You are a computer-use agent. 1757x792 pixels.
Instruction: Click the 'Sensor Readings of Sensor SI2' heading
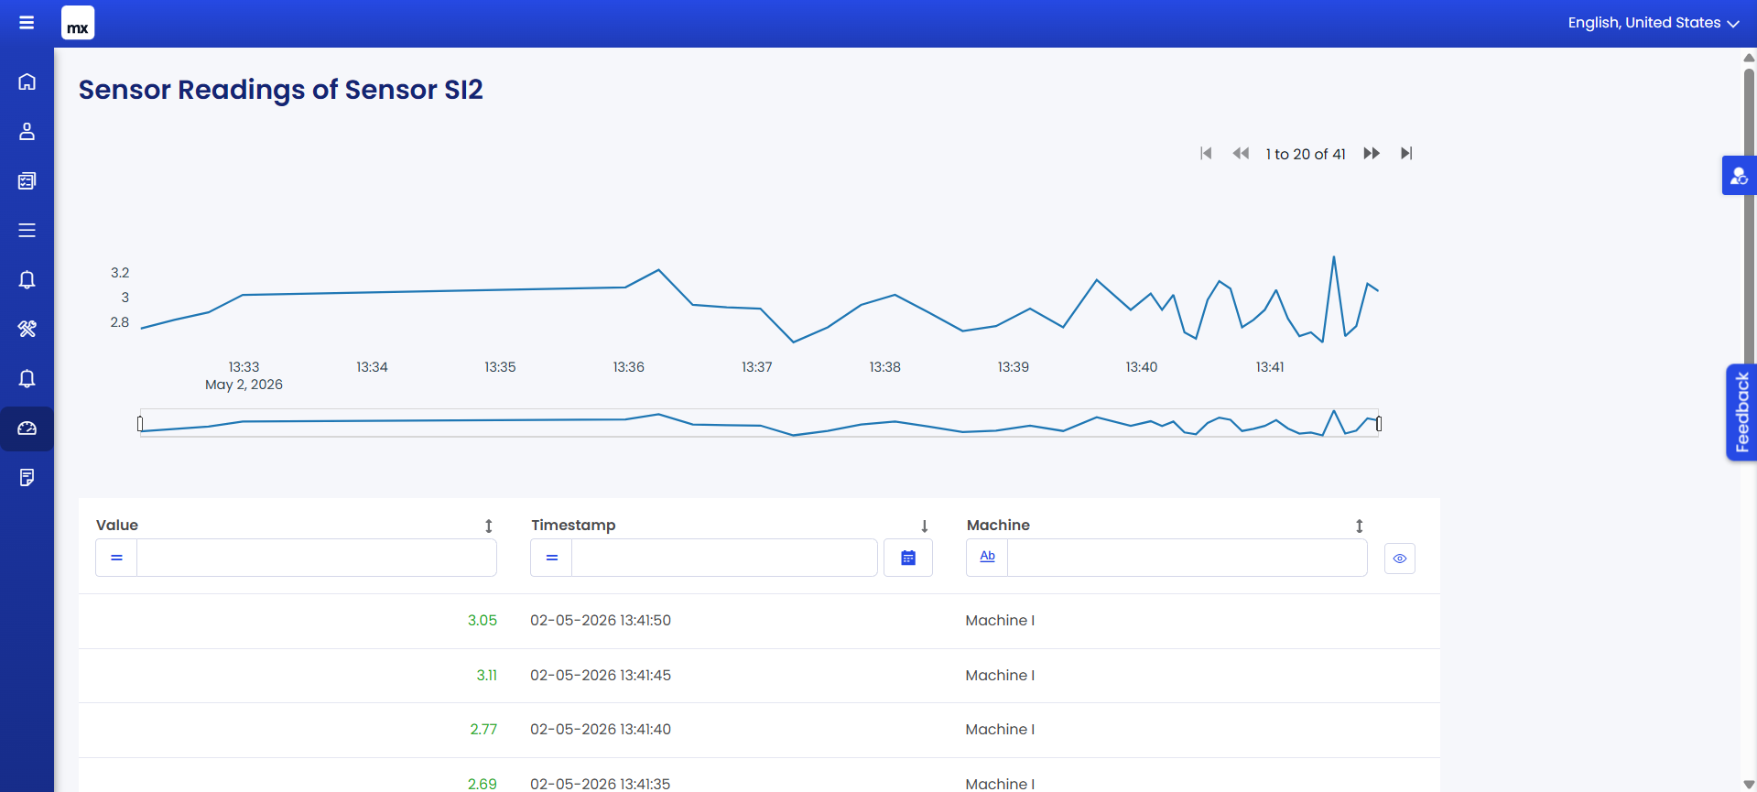(281, 90)
